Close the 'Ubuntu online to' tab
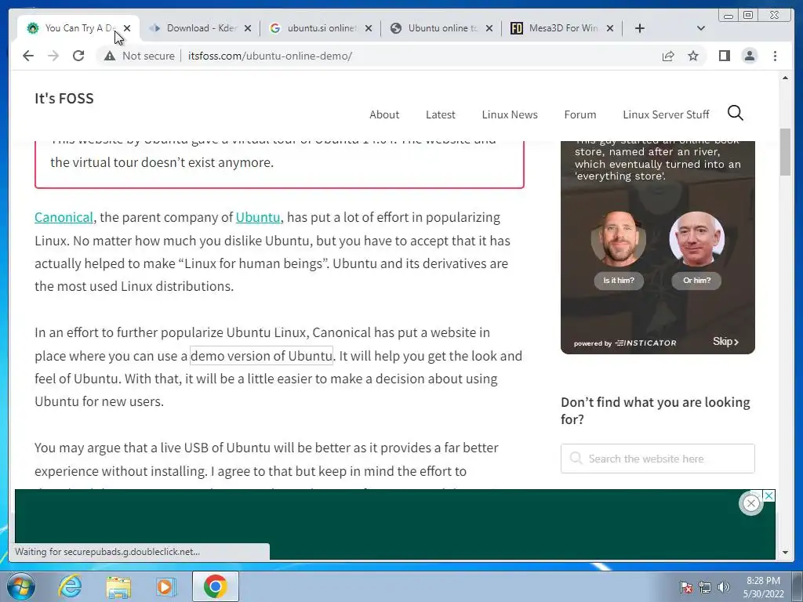 (x=489, y=28)
